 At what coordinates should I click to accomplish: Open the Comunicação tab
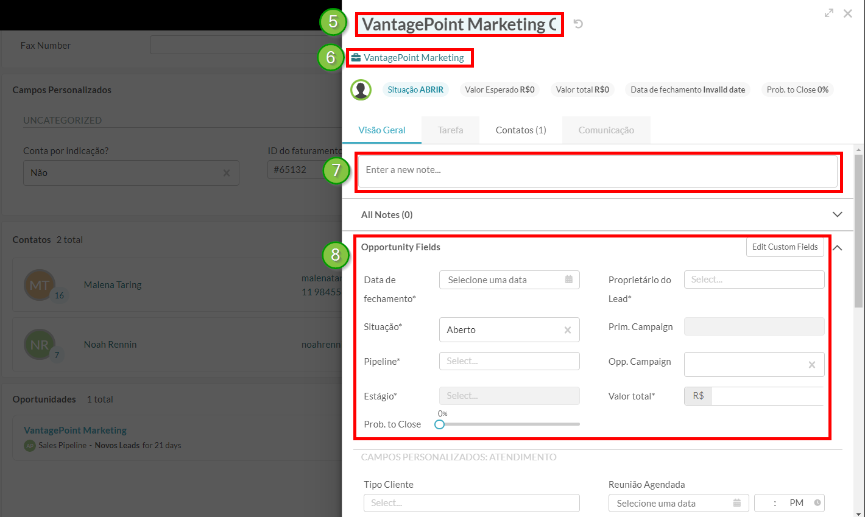[606, 130]
